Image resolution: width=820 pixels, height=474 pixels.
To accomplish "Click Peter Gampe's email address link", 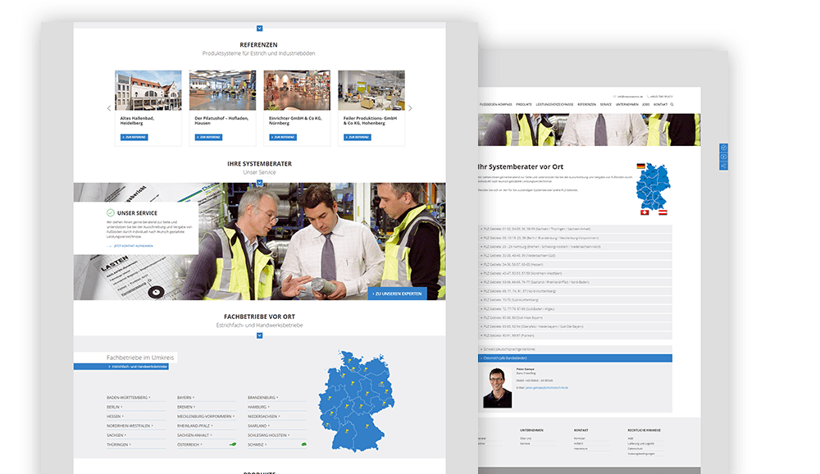I will [546, 388].
